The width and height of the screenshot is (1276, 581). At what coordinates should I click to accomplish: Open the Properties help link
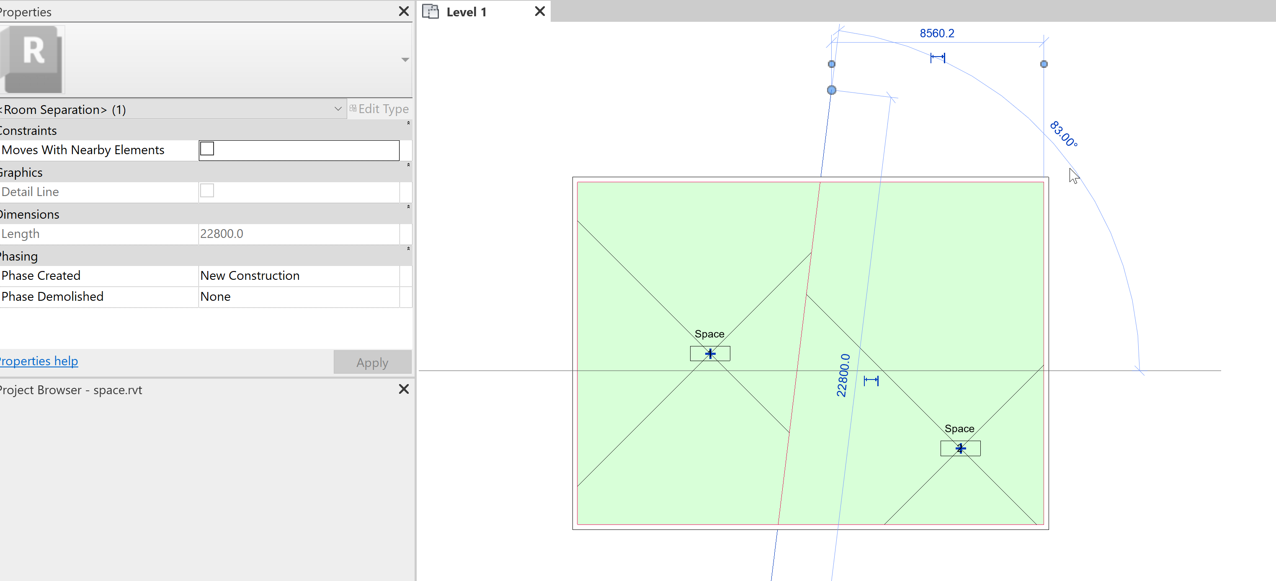pyautogui.click(x=39, y=361)
